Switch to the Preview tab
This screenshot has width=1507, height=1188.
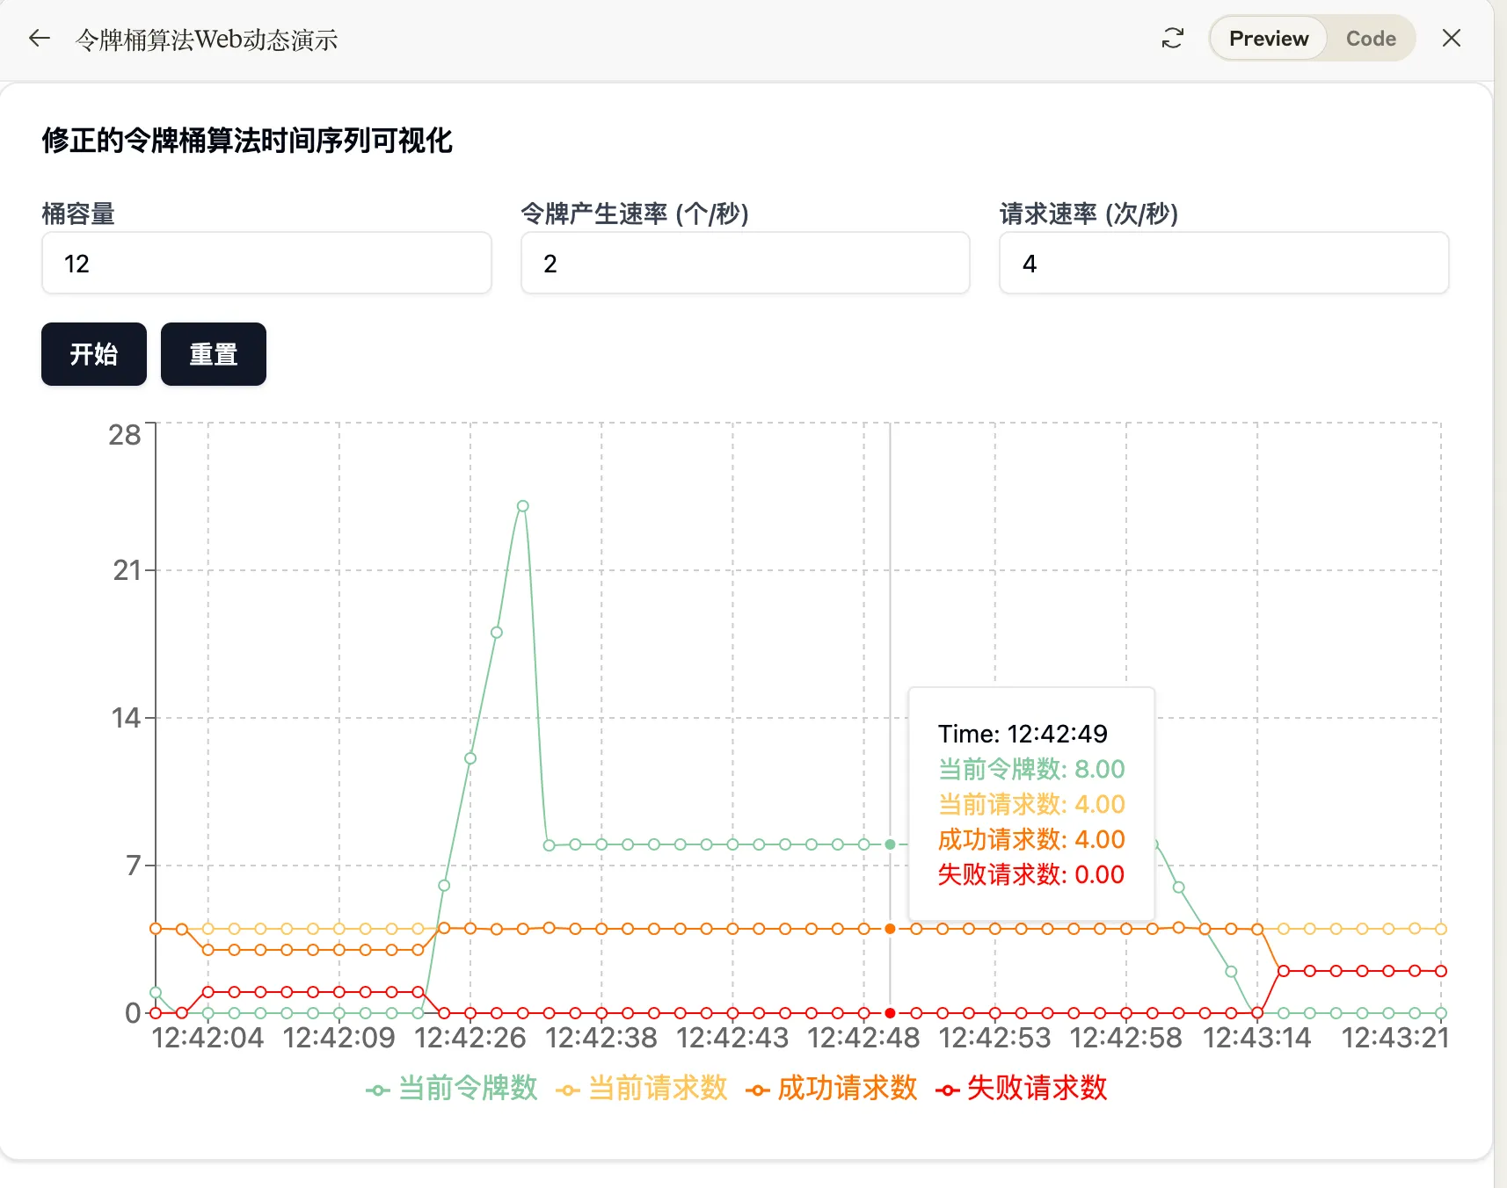(x=1268, y=39)
